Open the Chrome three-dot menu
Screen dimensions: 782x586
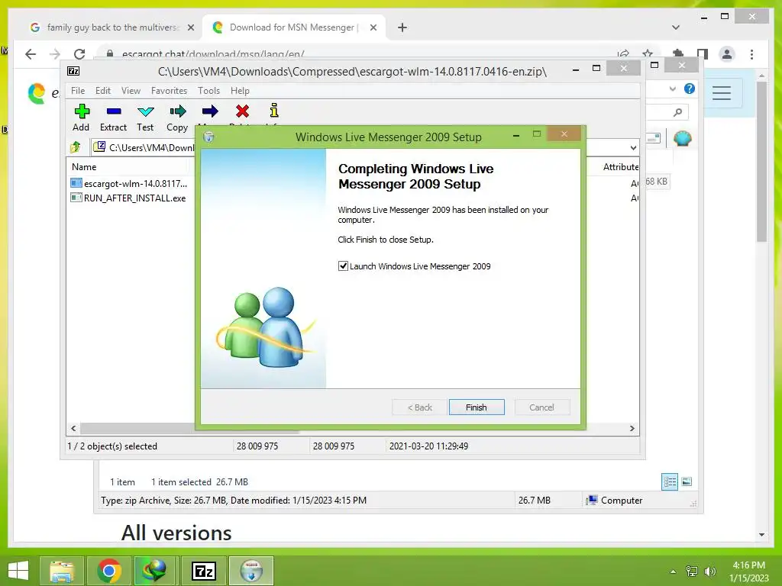tap(751, 54)
